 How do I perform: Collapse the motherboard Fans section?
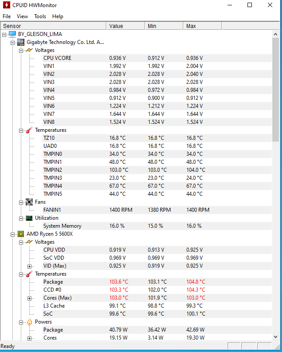tap(21, 202)
